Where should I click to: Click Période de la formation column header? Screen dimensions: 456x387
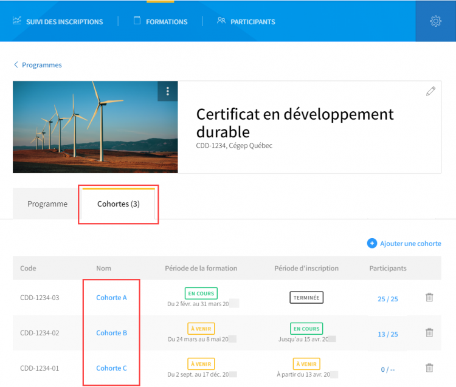pos(201,268)
